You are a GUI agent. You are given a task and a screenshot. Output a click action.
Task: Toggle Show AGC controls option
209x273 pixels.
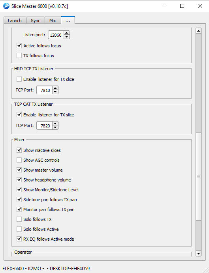click(x=19, y=160)
